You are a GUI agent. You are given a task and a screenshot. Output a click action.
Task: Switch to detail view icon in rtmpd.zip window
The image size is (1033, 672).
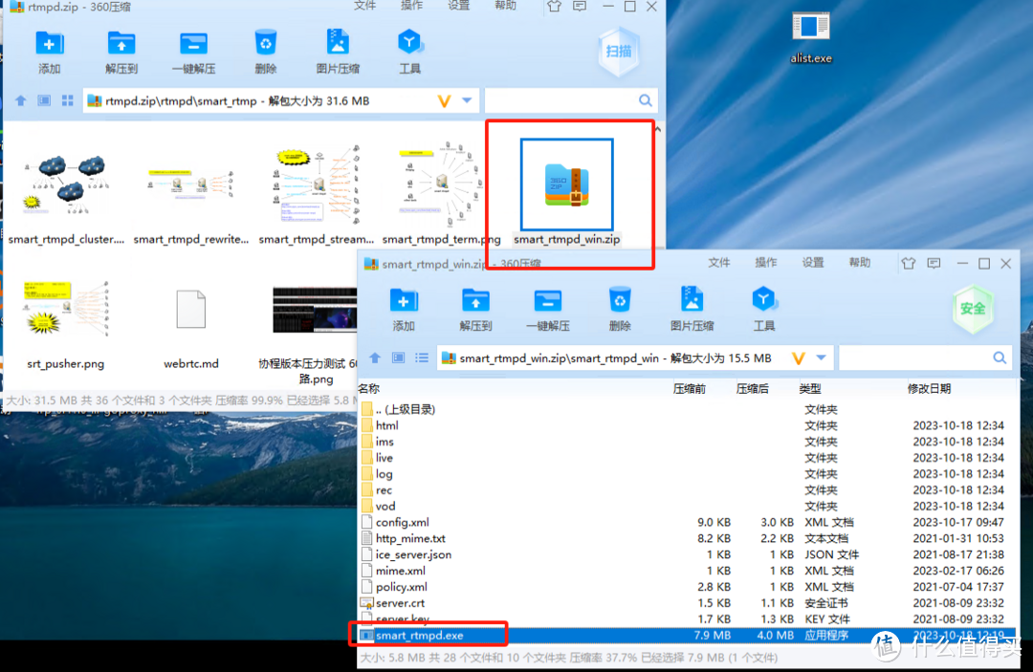coord(44,100)
